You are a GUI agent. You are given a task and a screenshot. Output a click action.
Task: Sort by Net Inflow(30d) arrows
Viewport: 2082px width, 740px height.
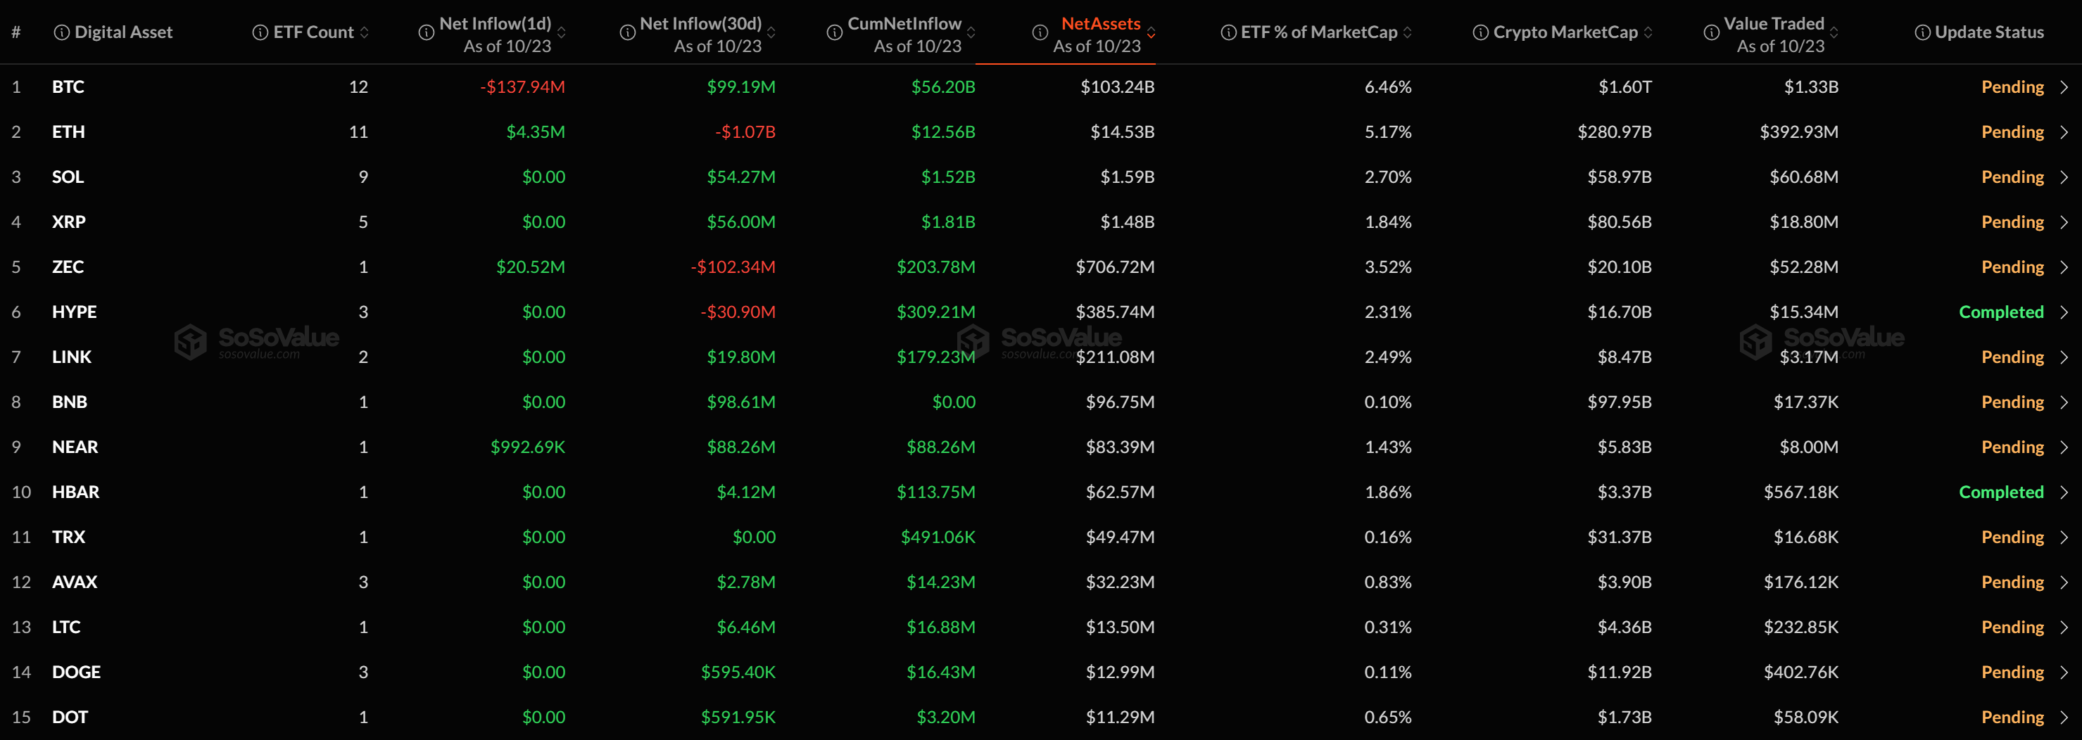[x=771, y=32]
